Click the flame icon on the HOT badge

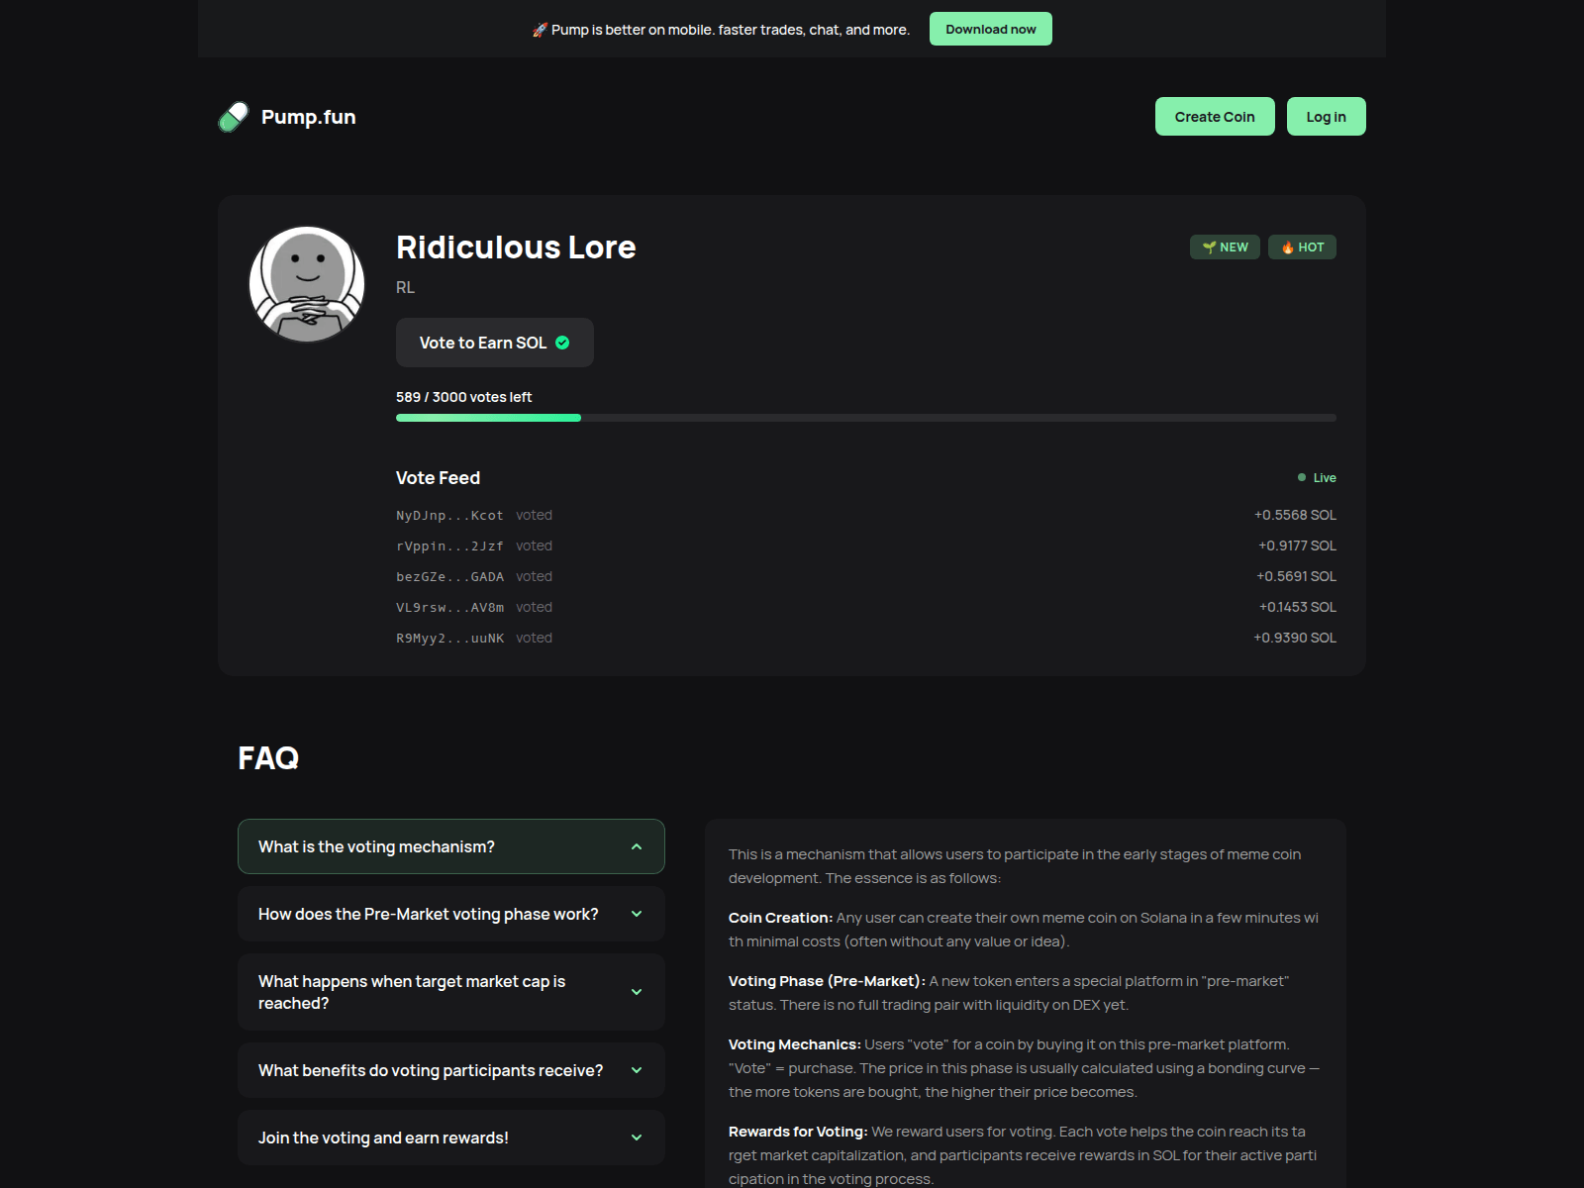(1287, 247)
